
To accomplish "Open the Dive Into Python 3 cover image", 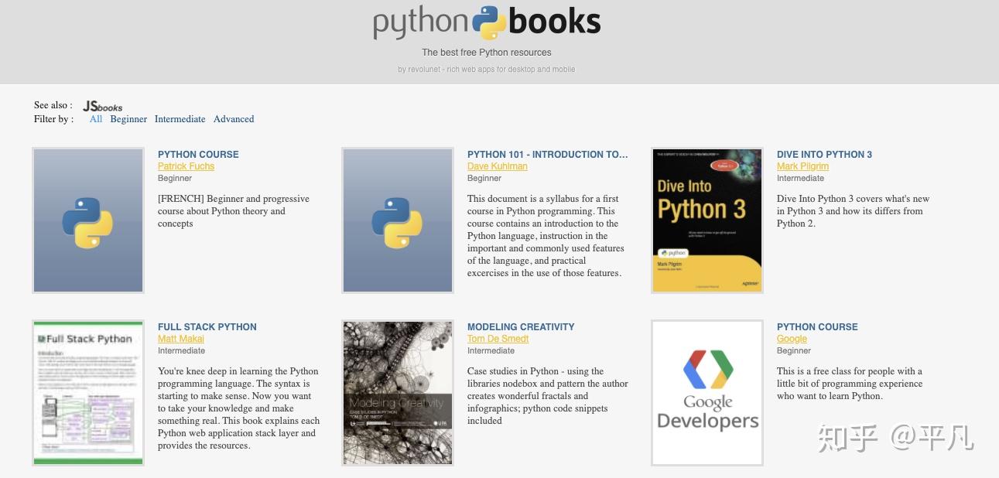I will (706, 220).
